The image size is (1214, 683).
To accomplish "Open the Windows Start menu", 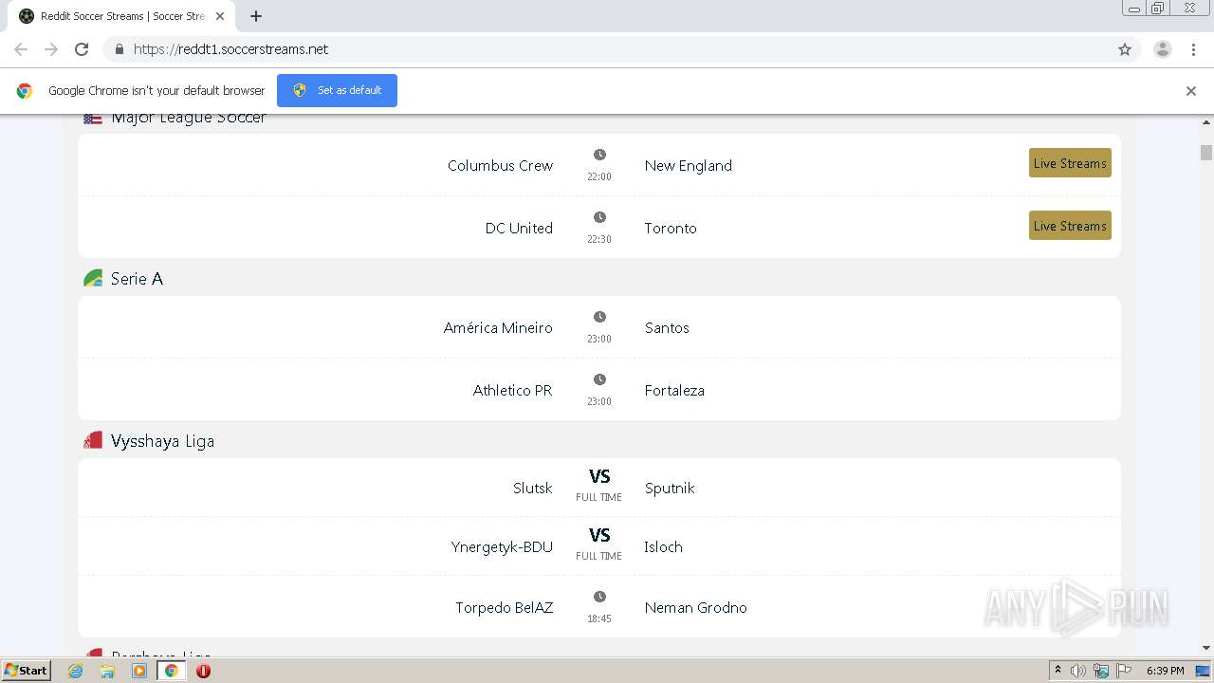I will coord(26,671).
